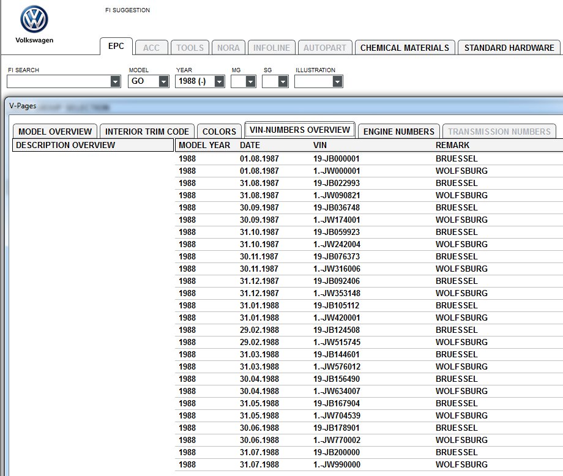
Task: Open the CHEMICAL MATERIALS tab
Action: [405, 48]
